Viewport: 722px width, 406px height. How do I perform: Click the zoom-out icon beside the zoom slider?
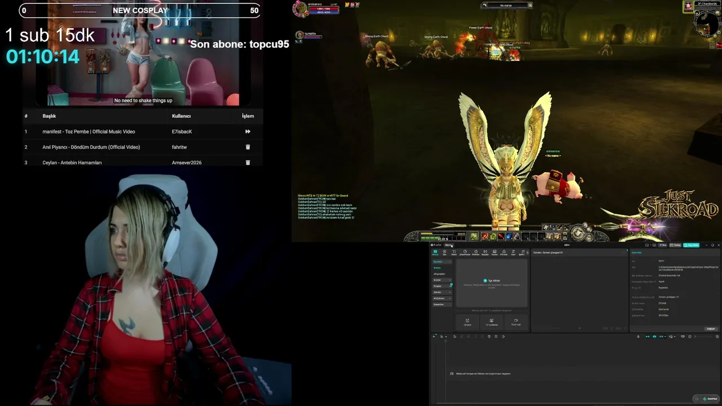(x=690, y=337)
